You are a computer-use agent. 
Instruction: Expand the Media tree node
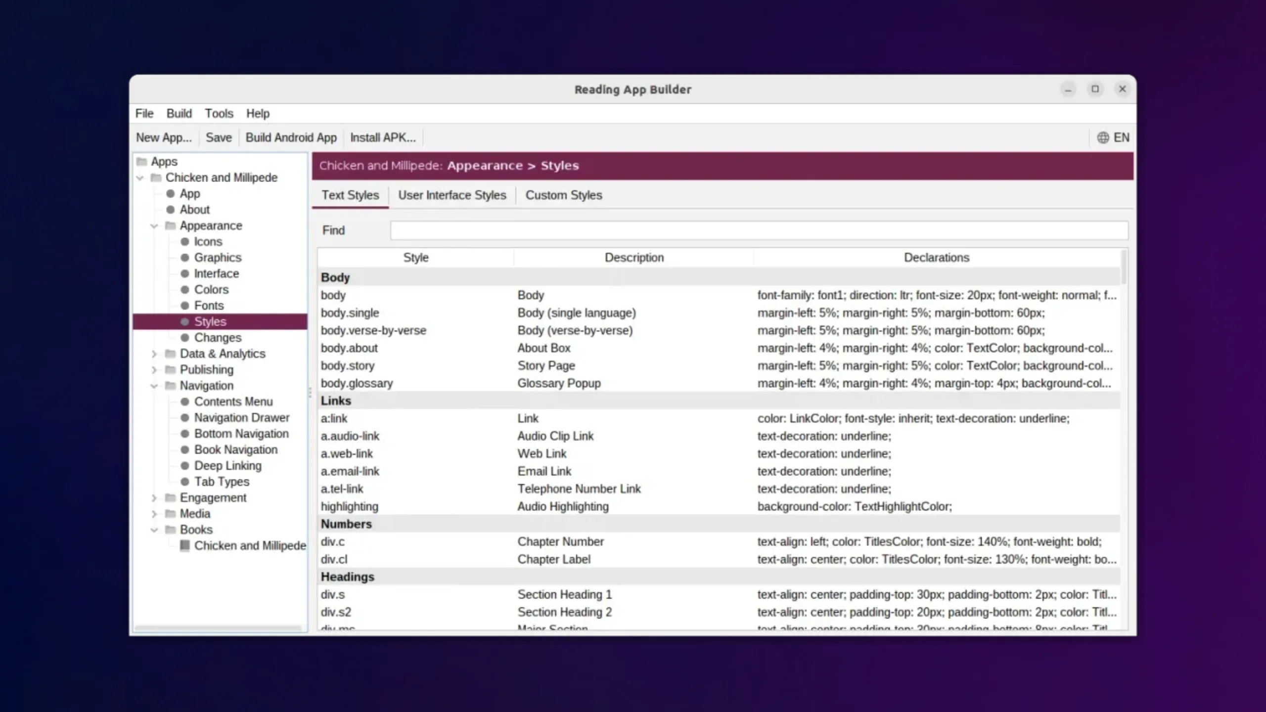(154, 514)
